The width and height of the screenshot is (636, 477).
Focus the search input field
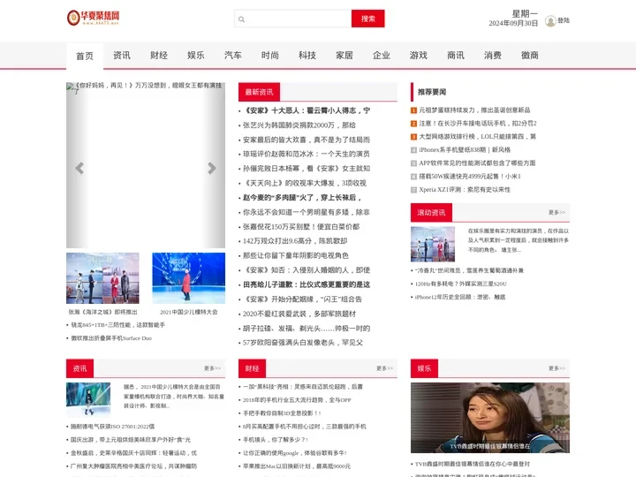pyautogui.click(x=293, y=19)
